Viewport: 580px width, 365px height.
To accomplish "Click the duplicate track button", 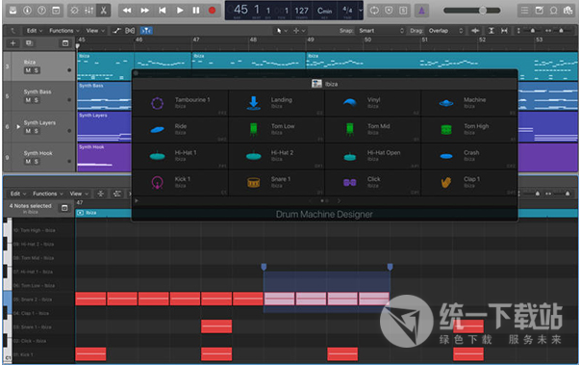I will pyautogui.click(x=28, y=43).
